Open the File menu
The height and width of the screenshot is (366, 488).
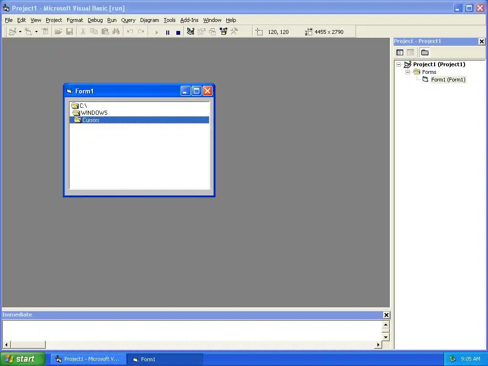coord(9,20)
